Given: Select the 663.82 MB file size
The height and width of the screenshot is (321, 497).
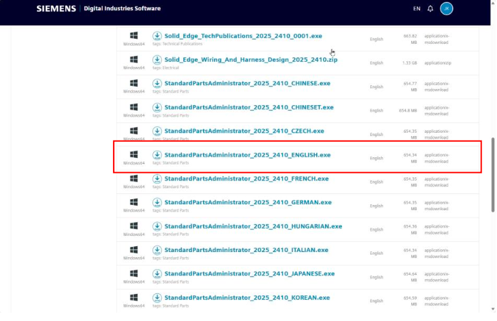Looking at the screenshot, I should coord(410,39).
